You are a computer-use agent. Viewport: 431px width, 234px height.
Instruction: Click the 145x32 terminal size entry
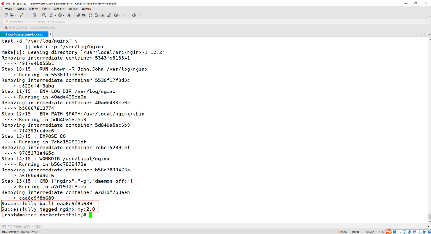click(368, 232)
